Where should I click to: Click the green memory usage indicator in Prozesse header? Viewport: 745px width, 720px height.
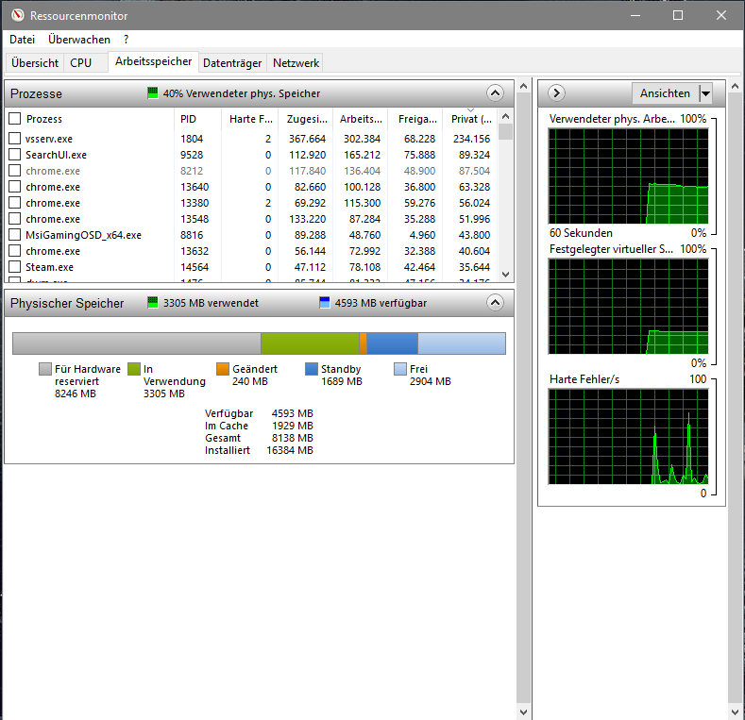point(153,93)
